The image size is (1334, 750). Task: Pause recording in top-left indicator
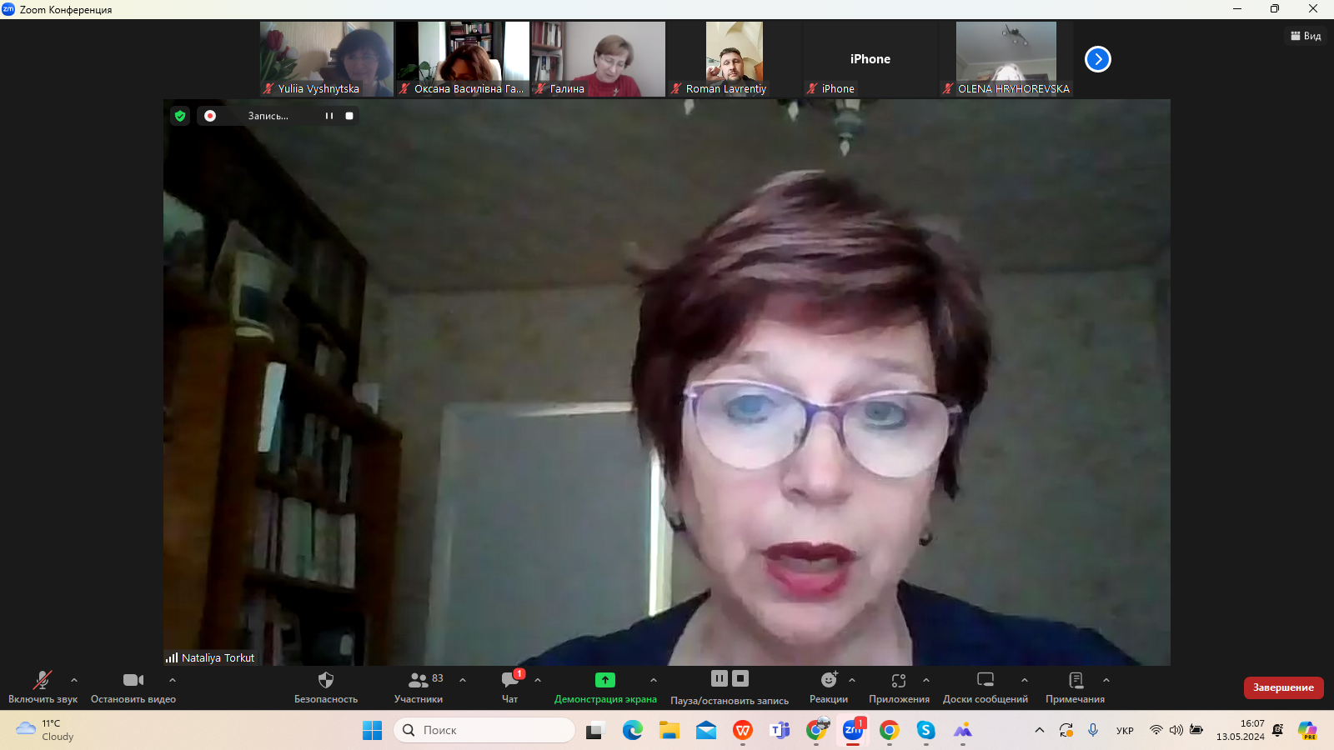(x=329, y=116)
